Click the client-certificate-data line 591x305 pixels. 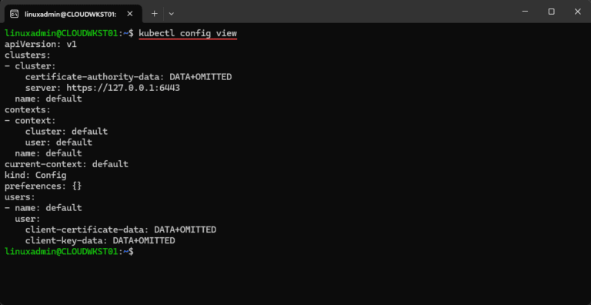click(x=121, y=230)
